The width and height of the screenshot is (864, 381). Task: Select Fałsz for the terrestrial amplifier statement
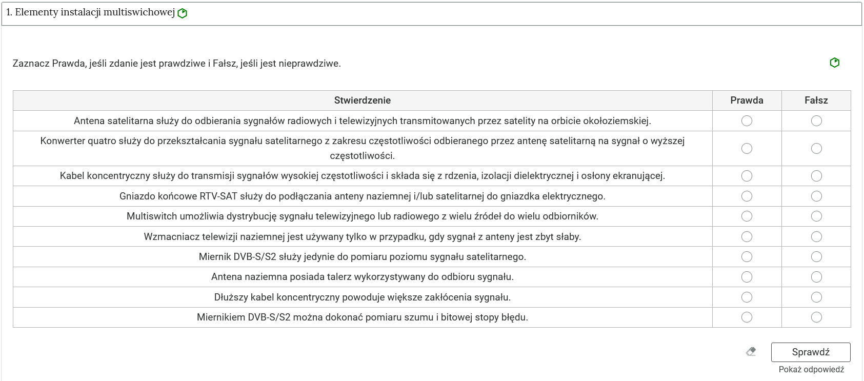(817, 237)
